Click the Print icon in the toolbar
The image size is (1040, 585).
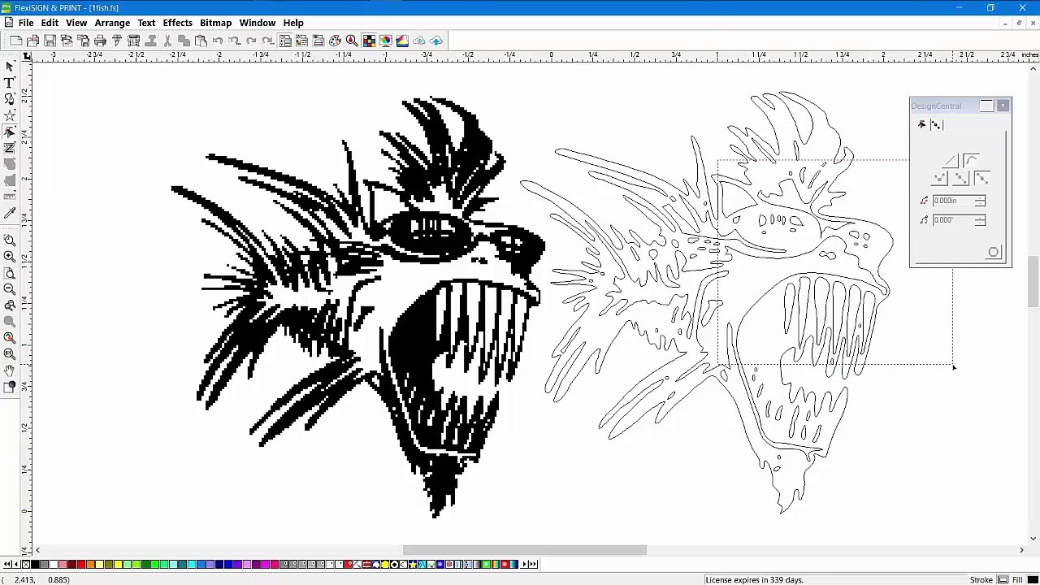click(100, 41)
